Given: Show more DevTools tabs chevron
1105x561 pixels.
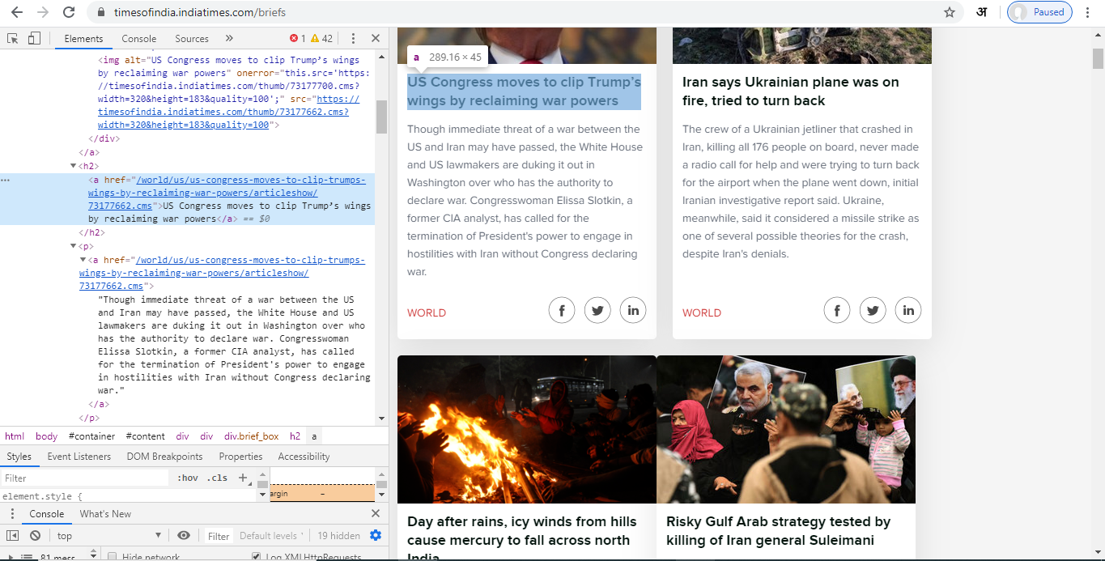Looking at the screenshot, I should (x=229, y=38).
